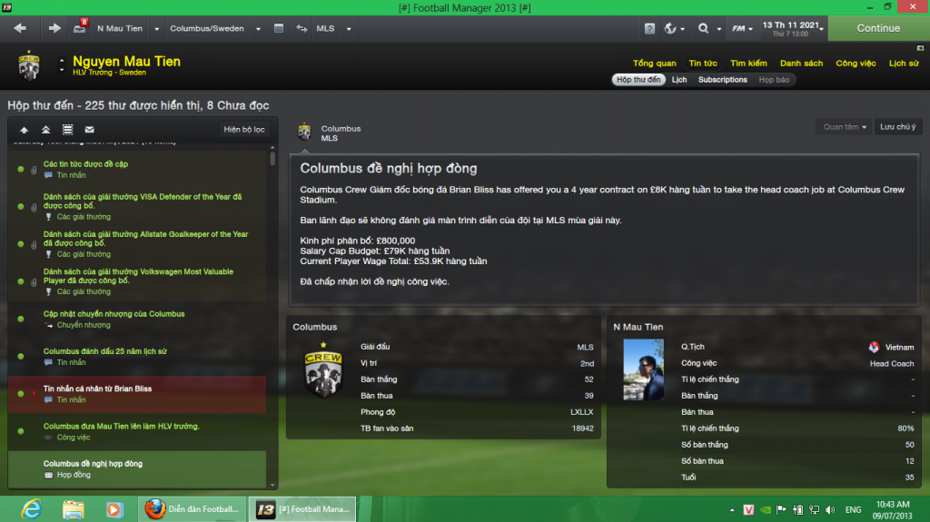Open the Tìm kiếm menu

[x=748, y=63]
